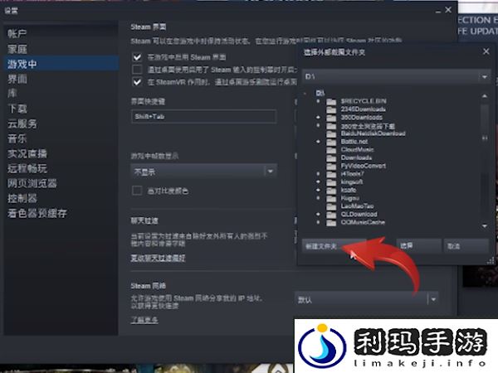Click the PyVideoConvert folder icon
The height and width of the screenshot is (373, 498).
click(331, 166)
